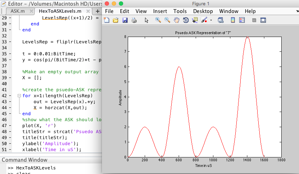Switch to the ASK.m editor tab
The height and width of the screenshot is (174, 299).
coord(18,11)
